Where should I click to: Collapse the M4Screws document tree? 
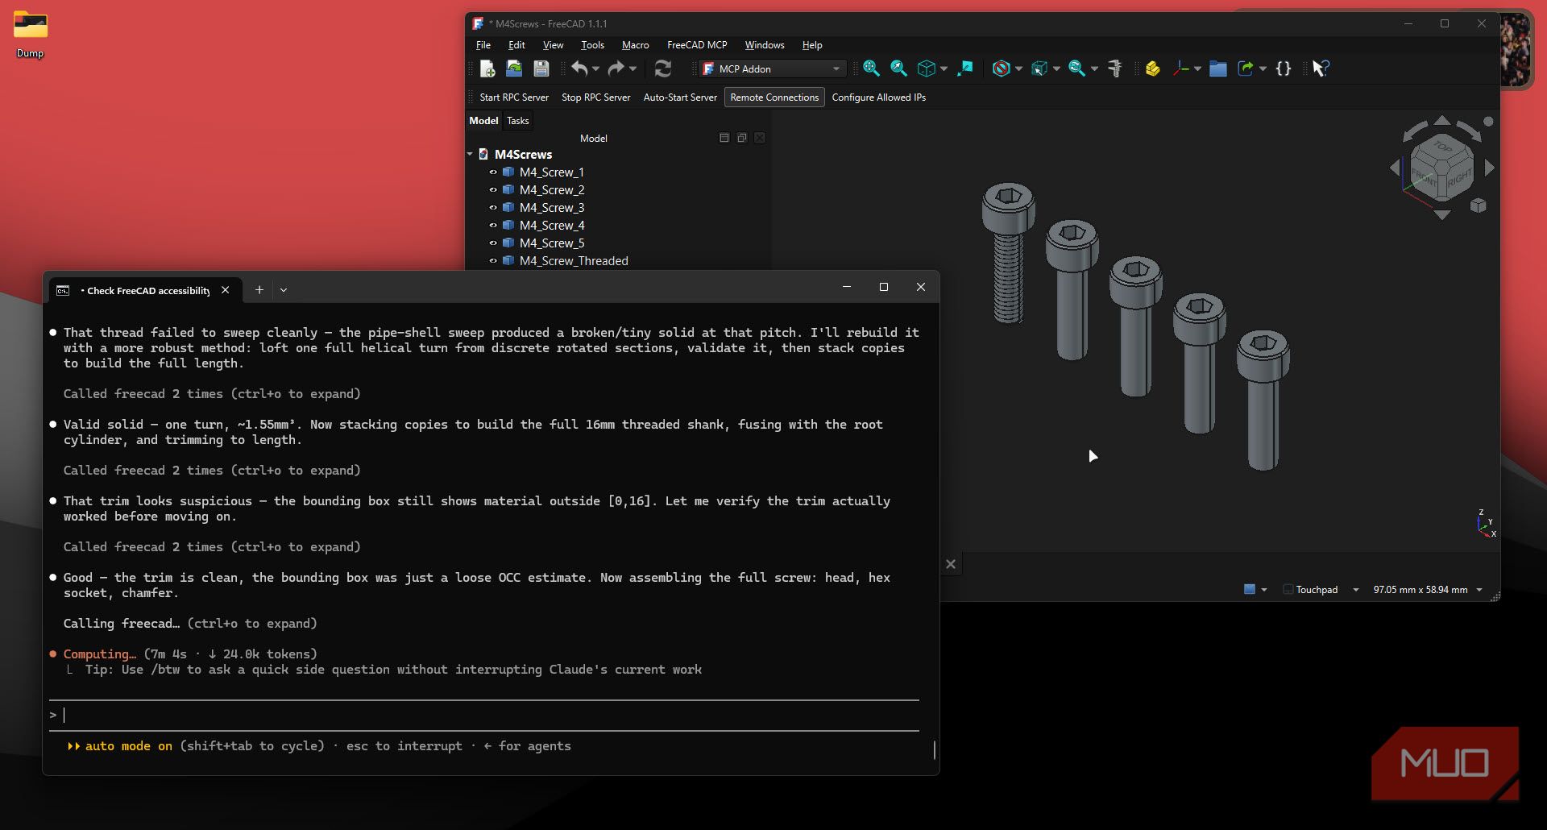[x=470, y=154]
